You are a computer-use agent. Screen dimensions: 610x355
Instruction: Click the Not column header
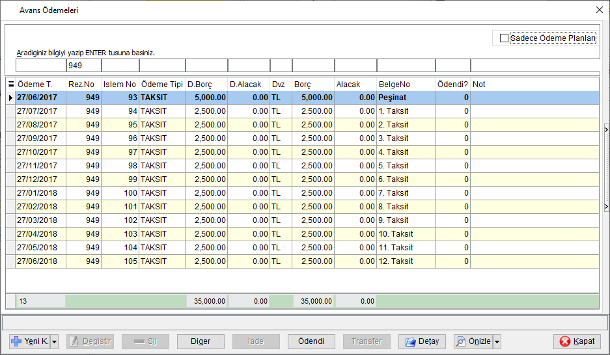point(535,85)
